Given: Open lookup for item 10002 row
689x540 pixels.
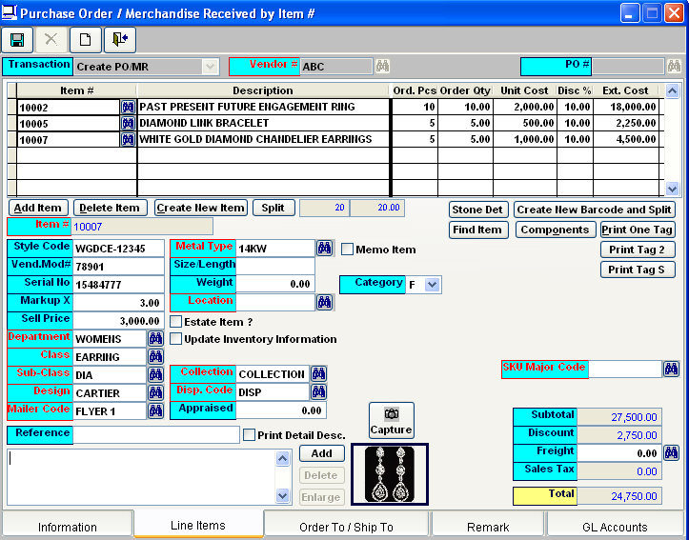Looking at the screenshot, I should [128, 107].
